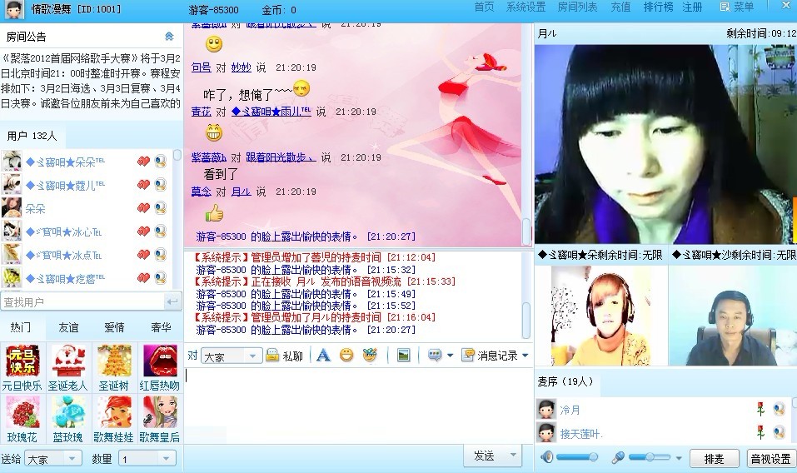
Task: Switch to the 奢华 gift tab
Action: pyautogui.click(x=161, y=328)
